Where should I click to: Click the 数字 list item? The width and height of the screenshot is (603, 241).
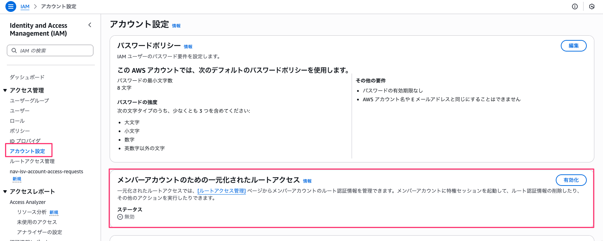[129, 140]
